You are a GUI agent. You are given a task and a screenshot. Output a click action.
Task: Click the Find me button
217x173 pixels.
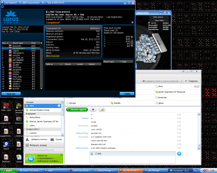(x=11, y=94)
